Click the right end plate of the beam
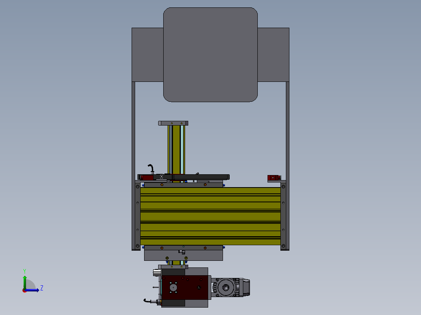421x315 pixels. [x=283, y=216]
